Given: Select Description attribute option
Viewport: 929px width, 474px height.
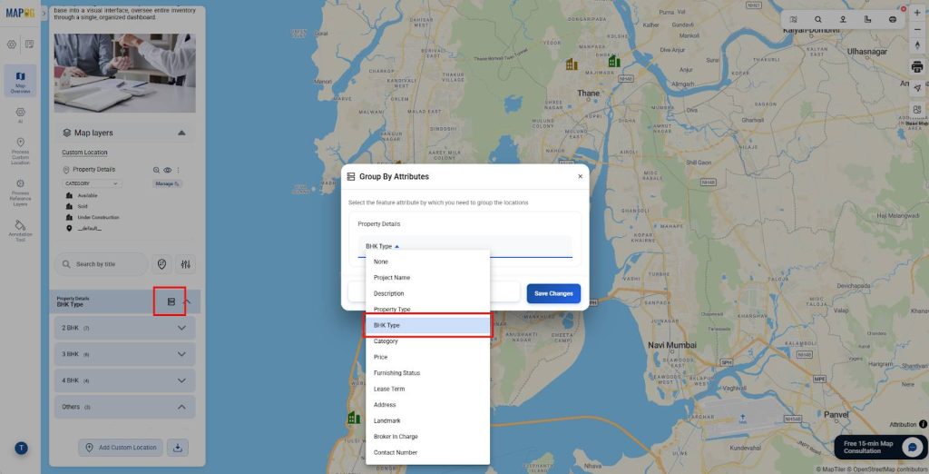Looking at the screenshot, I should click(428, 293).
